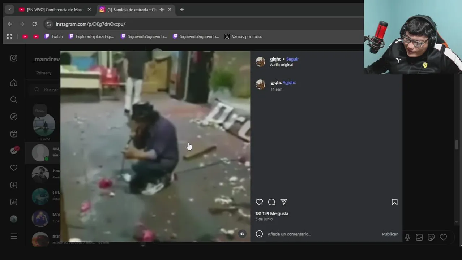Click Seguir to follow gjqhc
462x260 pixels.
[x=292, y=59]
